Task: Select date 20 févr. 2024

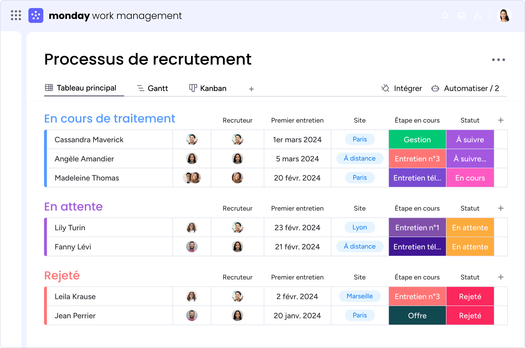Action: (297, 178)
